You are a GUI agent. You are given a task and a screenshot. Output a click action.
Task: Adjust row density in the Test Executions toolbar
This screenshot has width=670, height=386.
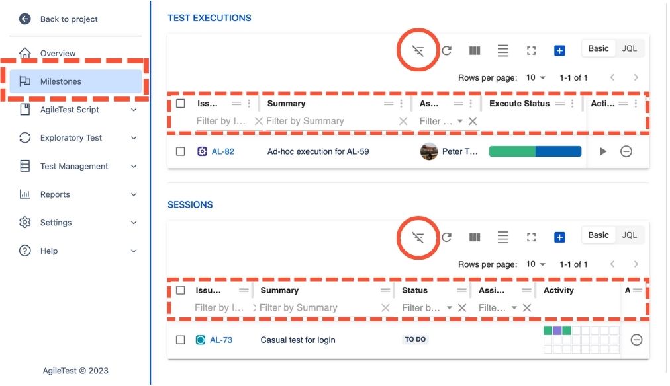pos(502,50)
